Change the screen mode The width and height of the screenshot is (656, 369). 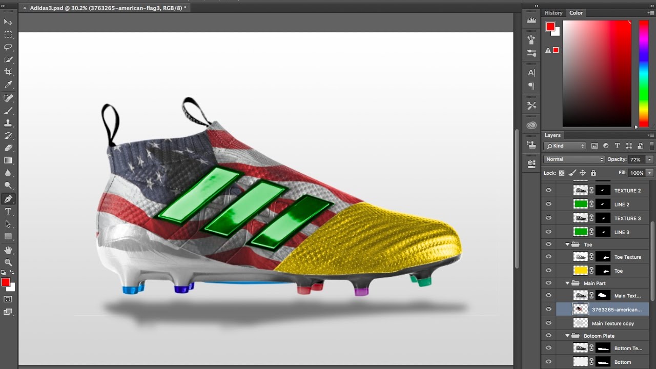8,312
